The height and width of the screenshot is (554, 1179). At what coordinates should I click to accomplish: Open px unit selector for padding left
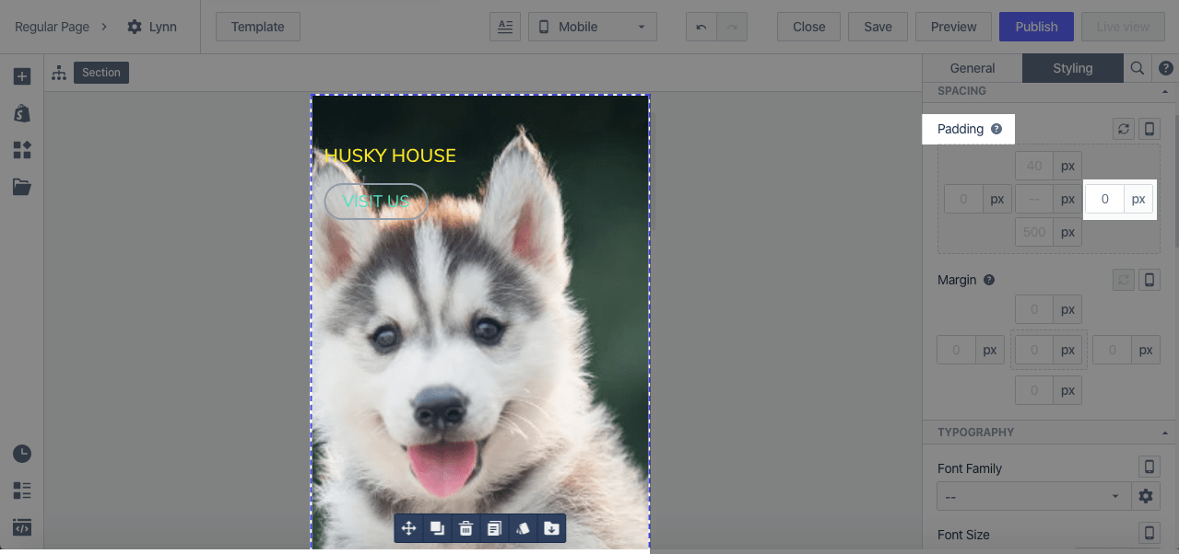tap(997, 199)
